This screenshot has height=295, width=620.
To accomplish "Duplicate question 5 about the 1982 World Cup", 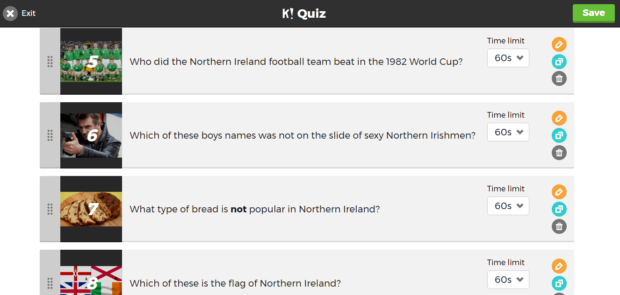I will point(559,61).
